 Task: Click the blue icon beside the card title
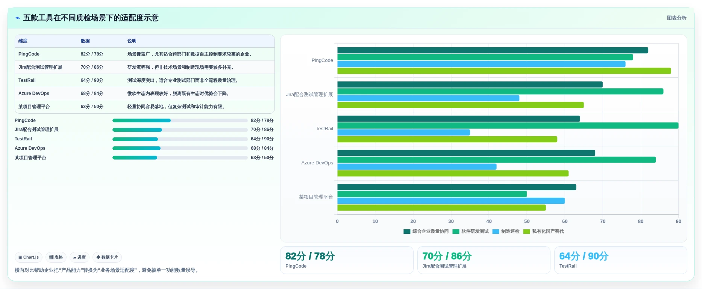[17, 18]
